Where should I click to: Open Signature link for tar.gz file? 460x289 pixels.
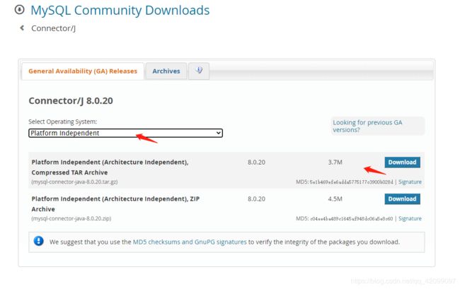tap(410, 182)
